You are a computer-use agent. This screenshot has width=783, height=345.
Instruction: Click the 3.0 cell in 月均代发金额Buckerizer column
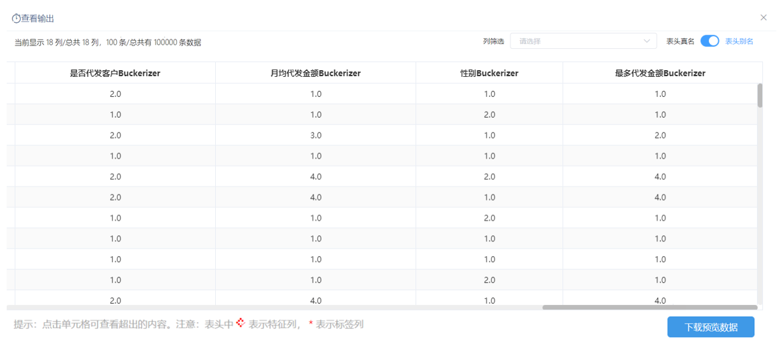[315, 135]
